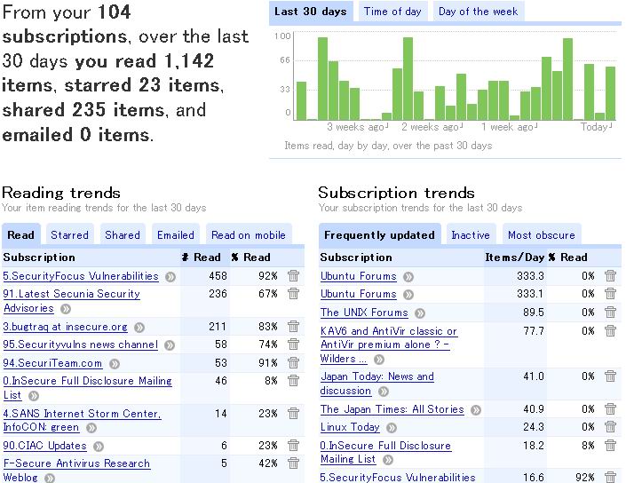Click the rightmost Today bar in the chart
This screenshot has width=634, height=483.
(x=610, y=93)
